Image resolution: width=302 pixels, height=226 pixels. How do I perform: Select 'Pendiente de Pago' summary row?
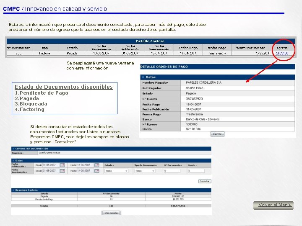pyautogui.click(x=111, y=199)
